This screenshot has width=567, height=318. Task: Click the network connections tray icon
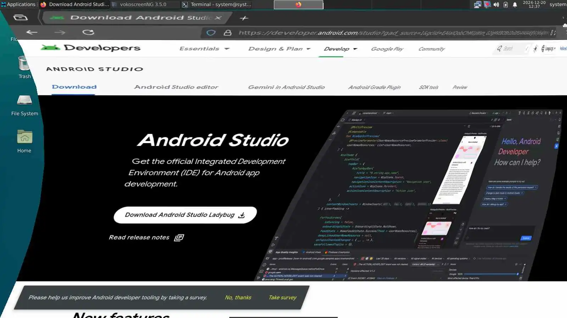478,5
